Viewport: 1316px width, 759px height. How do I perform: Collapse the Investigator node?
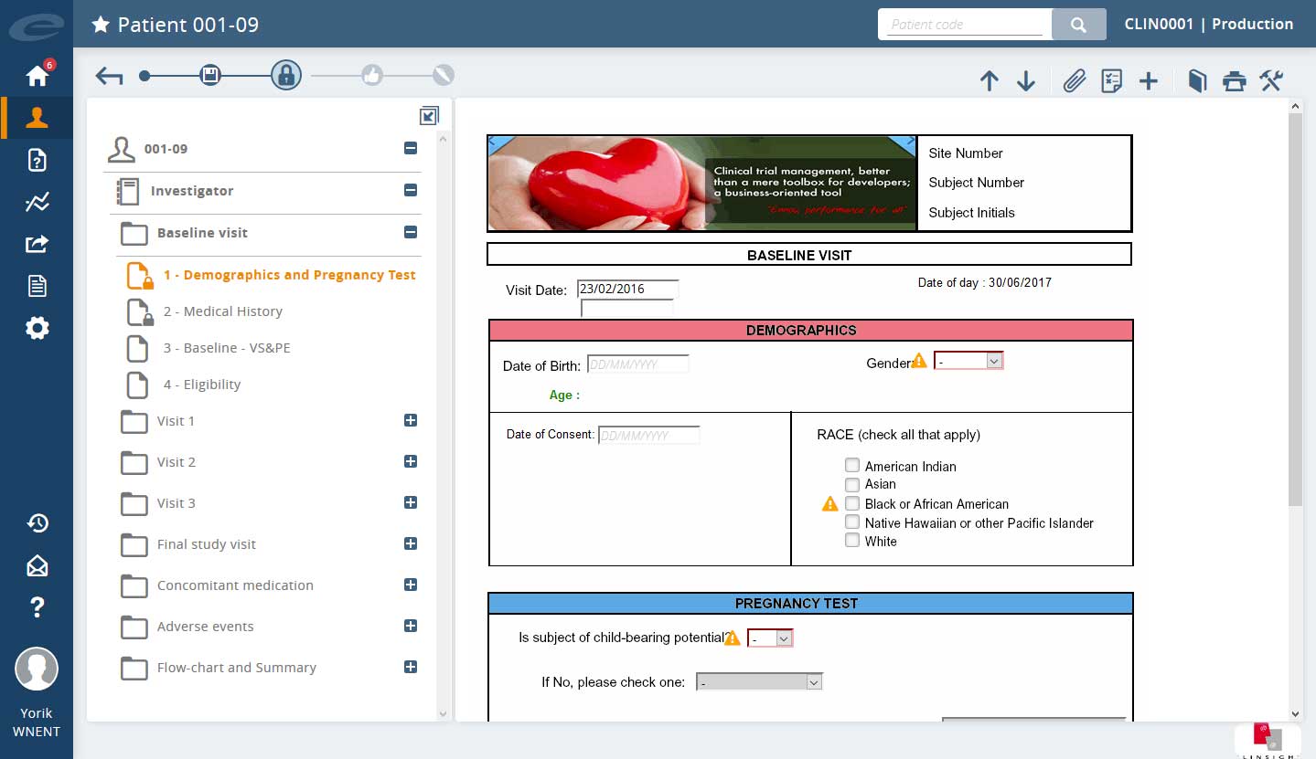411,190
